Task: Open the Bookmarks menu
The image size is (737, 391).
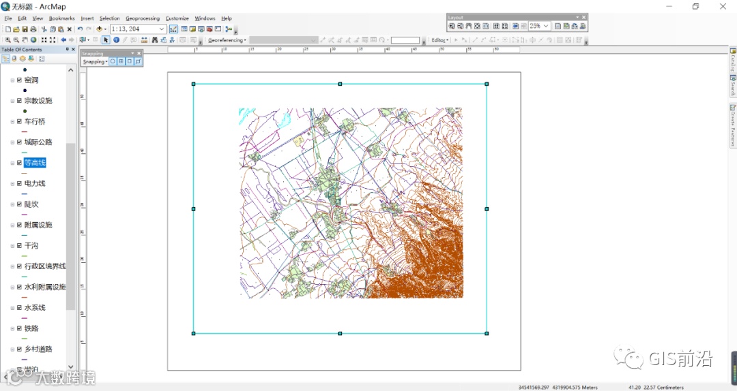Action: 61,18
